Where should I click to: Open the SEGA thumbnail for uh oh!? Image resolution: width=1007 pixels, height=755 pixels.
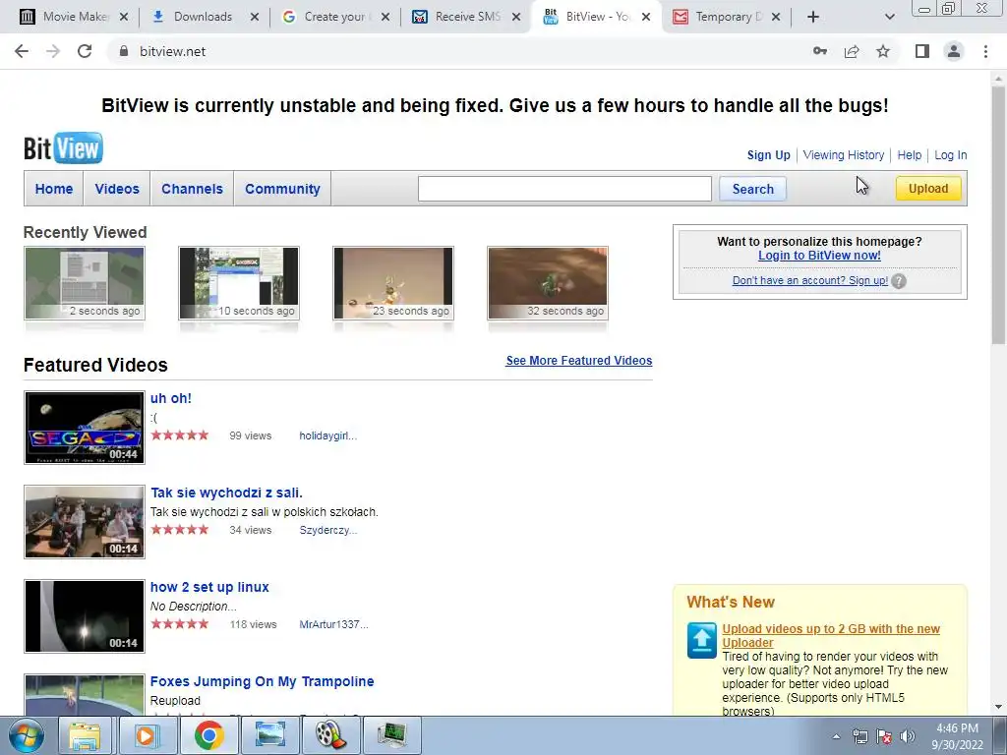point(85,428)
